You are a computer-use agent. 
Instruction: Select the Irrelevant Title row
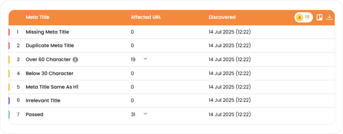coord(171,100)
